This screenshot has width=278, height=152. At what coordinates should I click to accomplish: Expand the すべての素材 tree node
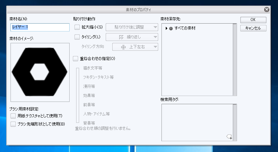tap(166, 28)
